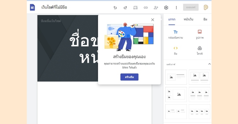Select layout with four image columns
Image resolution: width=238 pixels, height=124 pixels.
(x=200, y=112)
